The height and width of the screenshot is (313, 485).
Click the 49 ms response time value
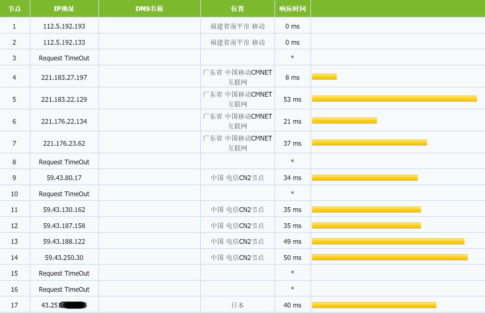pos(292,242)
